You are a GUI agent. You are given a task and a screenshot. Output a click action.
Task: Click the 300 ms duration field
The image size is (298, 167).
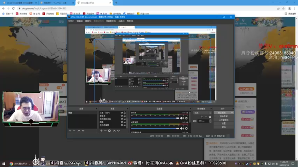pos(203,121)
